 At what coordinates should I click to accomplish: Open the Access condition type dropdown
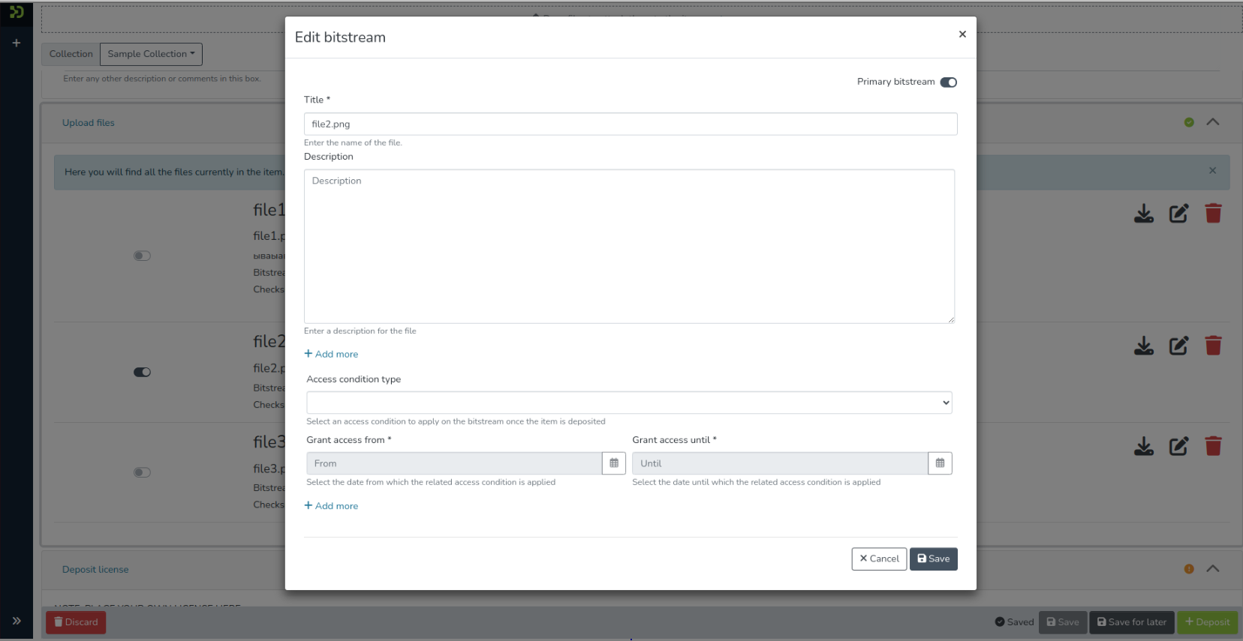coord(629,403)
